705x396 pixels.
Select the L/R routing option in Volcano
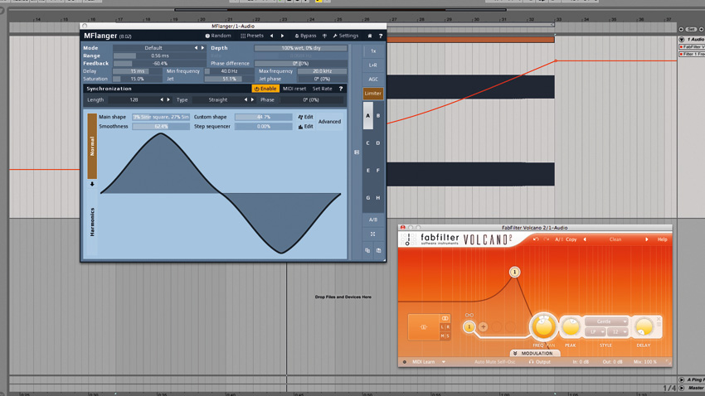(445, 327)
